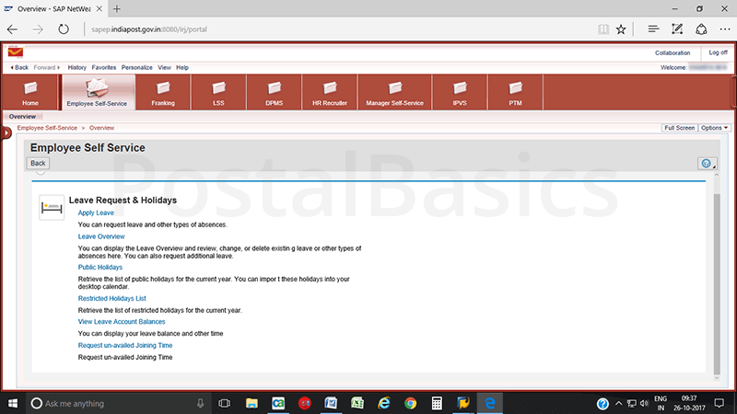Viewport: 737px width, 414px height.
Task: Click the DPMS folder icon tab
Action: pyautogui.click(x=274, y=93)
